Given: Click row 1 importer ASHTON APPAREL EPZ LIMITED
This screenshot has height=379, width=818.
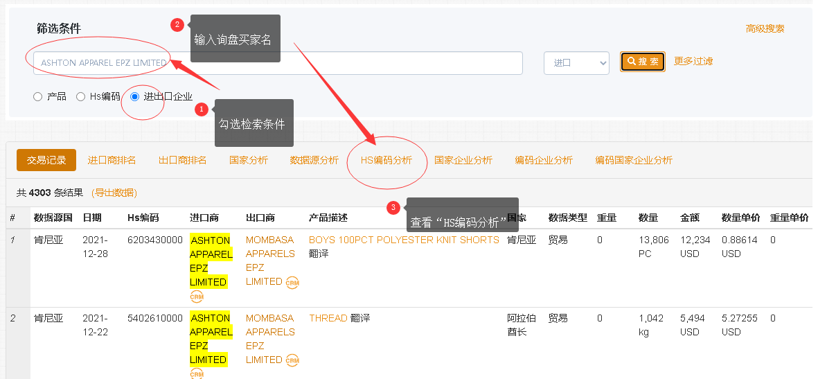Looking at the screenshot, I should point(211,261).
